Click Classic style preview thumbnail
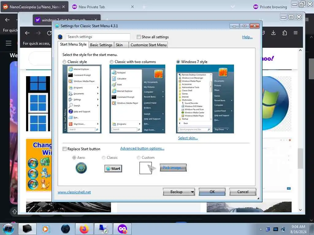 coord(82,99)
